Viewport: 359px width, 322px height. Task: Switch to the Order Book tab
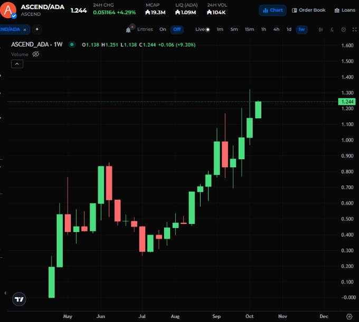[308, 11]
